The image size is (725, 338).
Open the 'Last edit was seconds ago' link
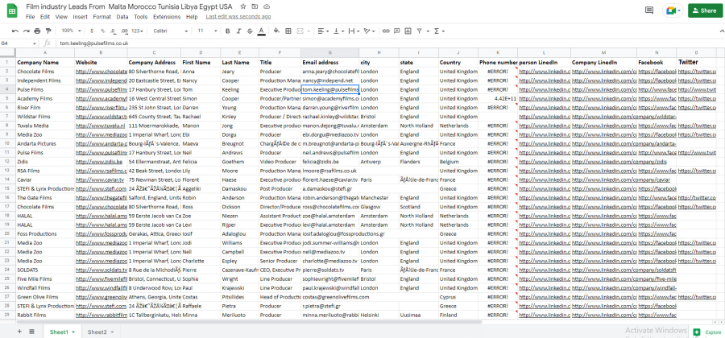(238, 17)
